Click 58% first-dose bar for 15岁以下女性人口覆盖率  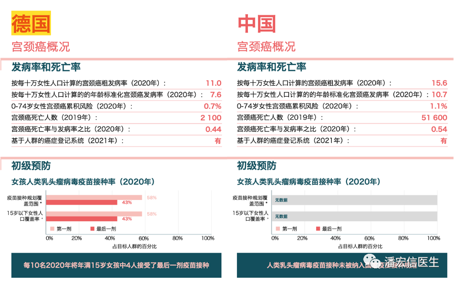pos(94,214)
